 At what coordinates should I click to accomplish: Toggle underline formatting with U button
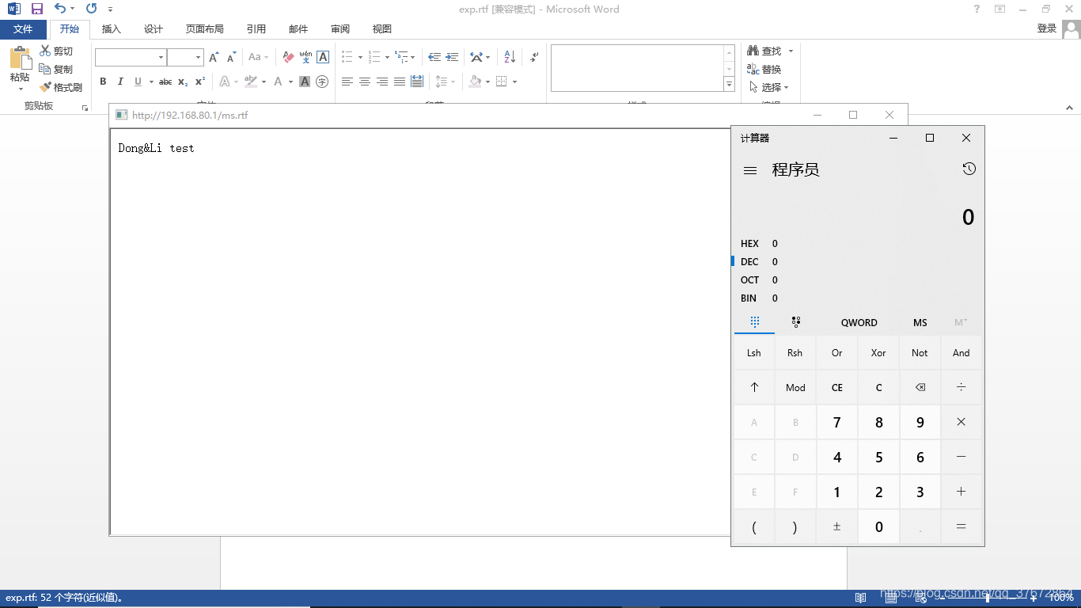coord(138,82)
